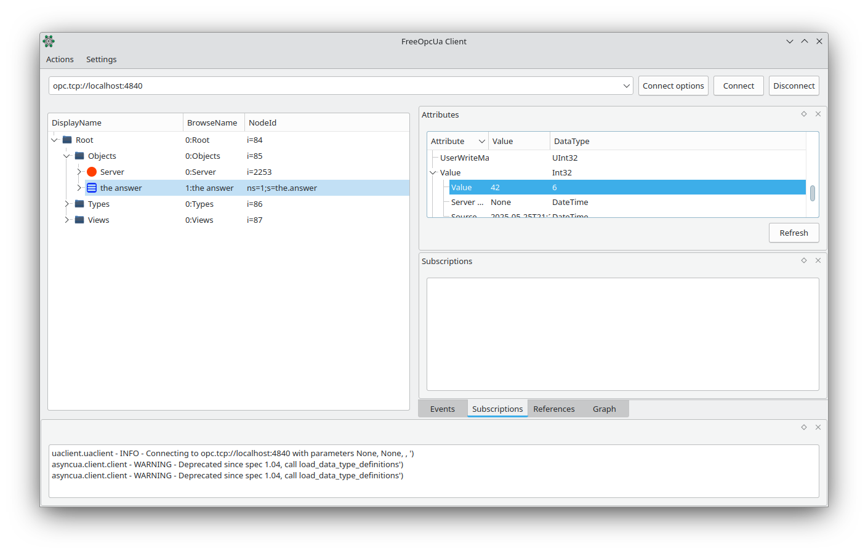Image resolution: width=868 pixels, height=554 pixels.
Task: Expand the Types tree node
Action: 66,204
